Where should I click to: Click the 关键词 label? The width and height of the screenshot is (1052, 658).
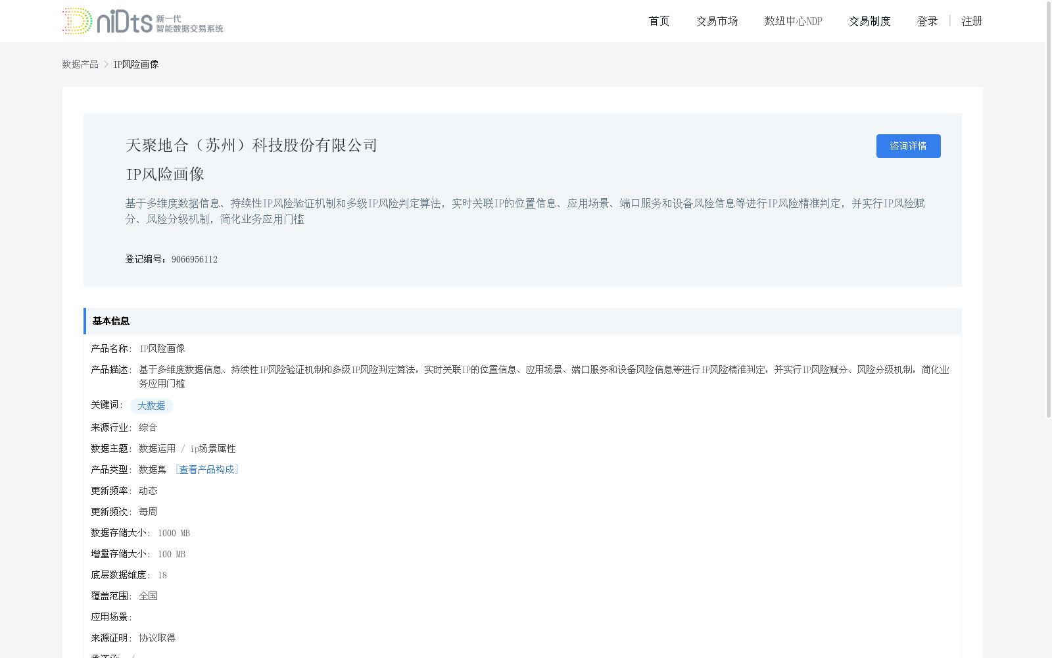point(107,404)
